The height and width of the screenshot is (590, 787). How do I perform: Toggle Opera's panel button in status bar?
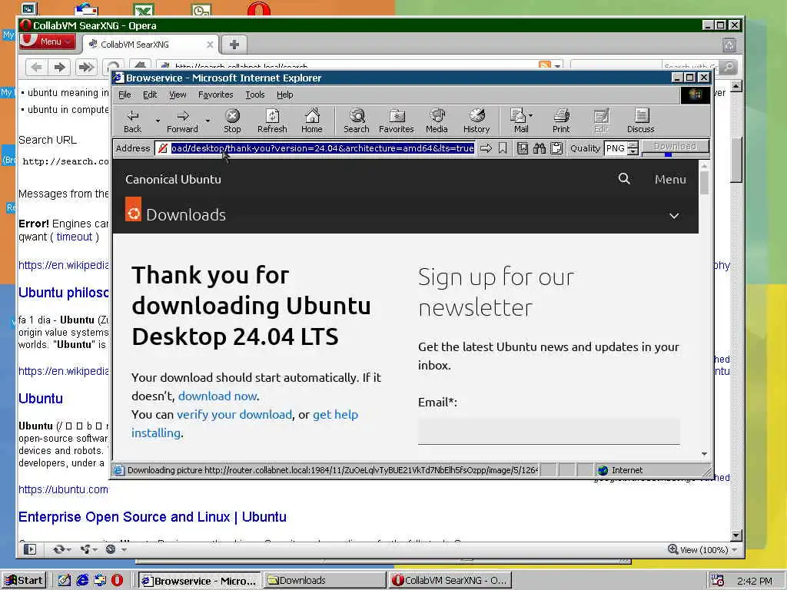click(30, 549)
